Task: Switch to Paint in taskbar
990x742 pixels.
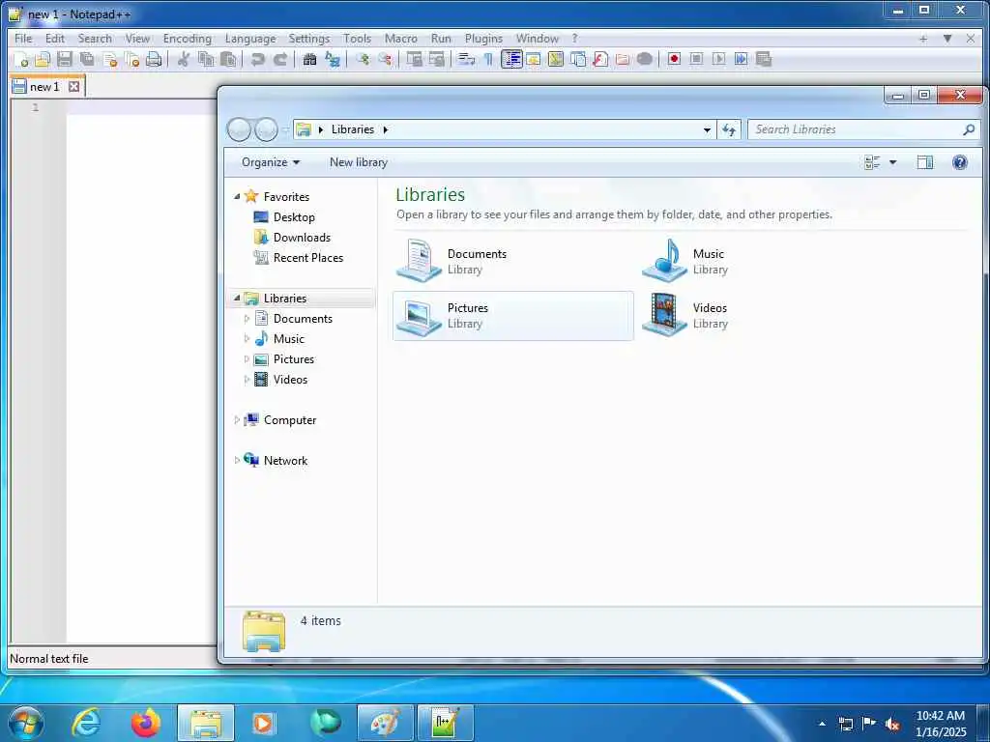Action: point(385,723)
